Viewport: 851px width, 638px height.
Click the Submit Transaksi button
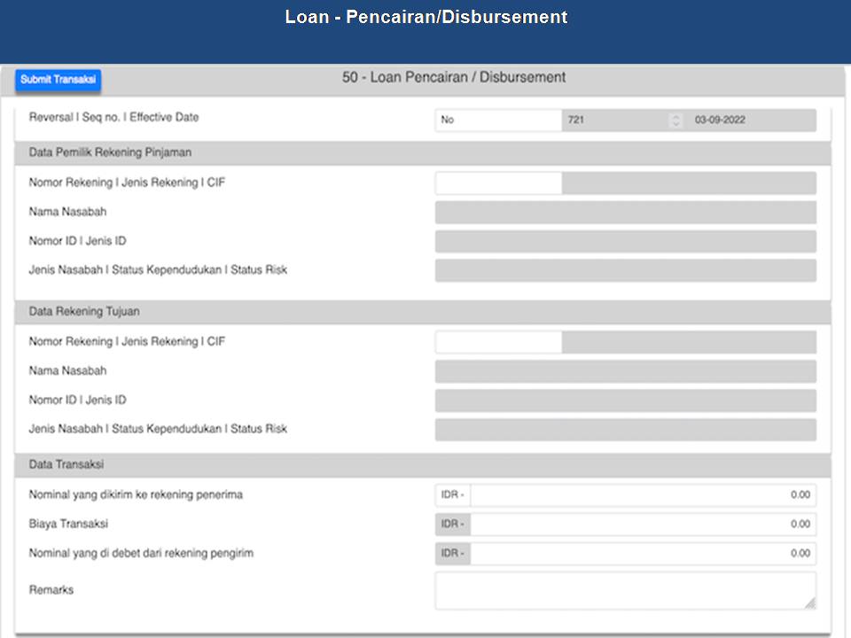(58, 80)
